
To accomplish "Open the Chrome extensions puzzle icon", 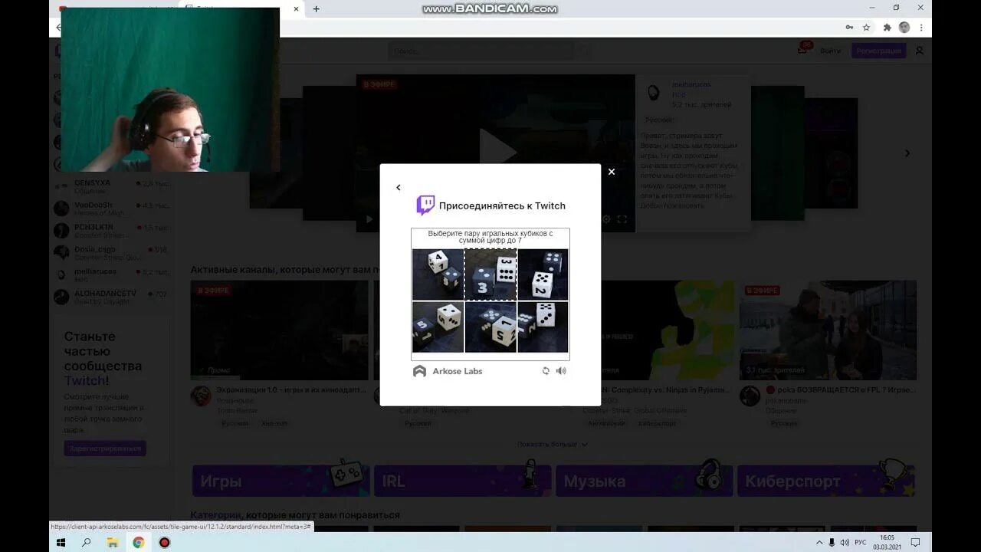I will pyautogui.click(x=887, y=28).
